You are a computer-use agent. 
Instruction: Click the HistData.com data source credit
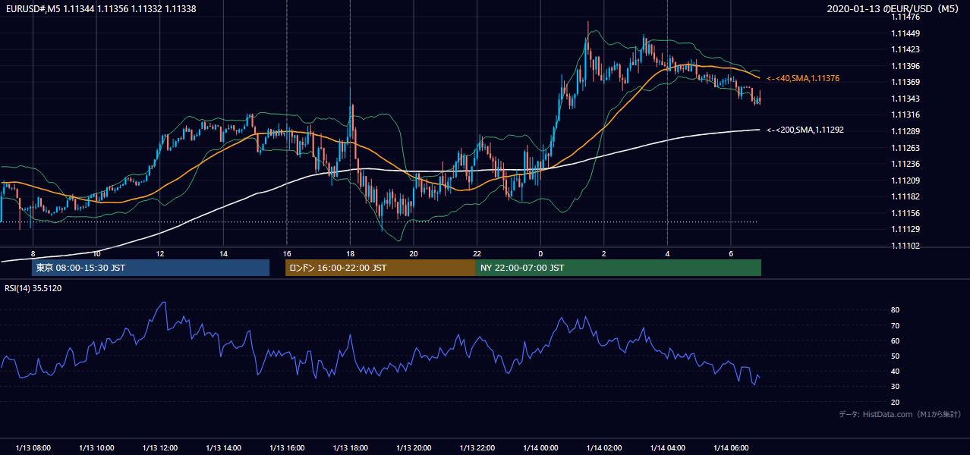tap(900, 415)
